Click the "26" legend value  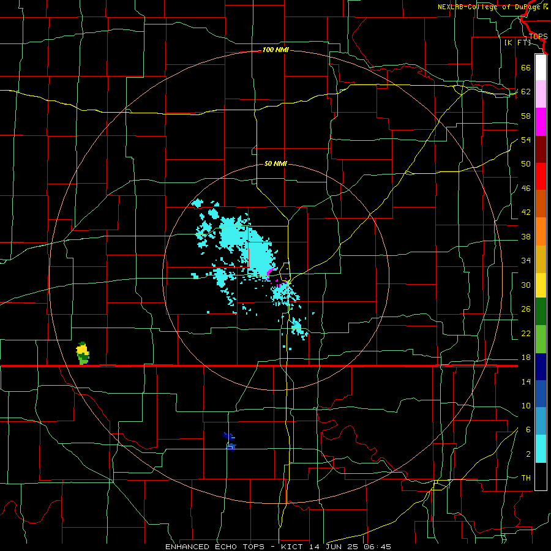(x=526, y=309)
